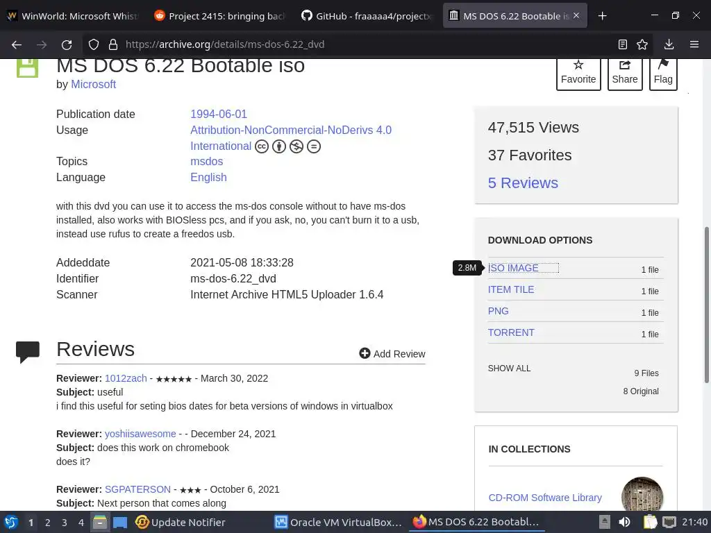
Task: Switch to the WinWorld Microsoft Whistler tab
Action: point(74,16)
